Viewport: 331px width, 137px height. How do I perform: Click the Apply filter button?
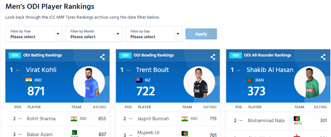pyautogui.click(x=201, y=34)
